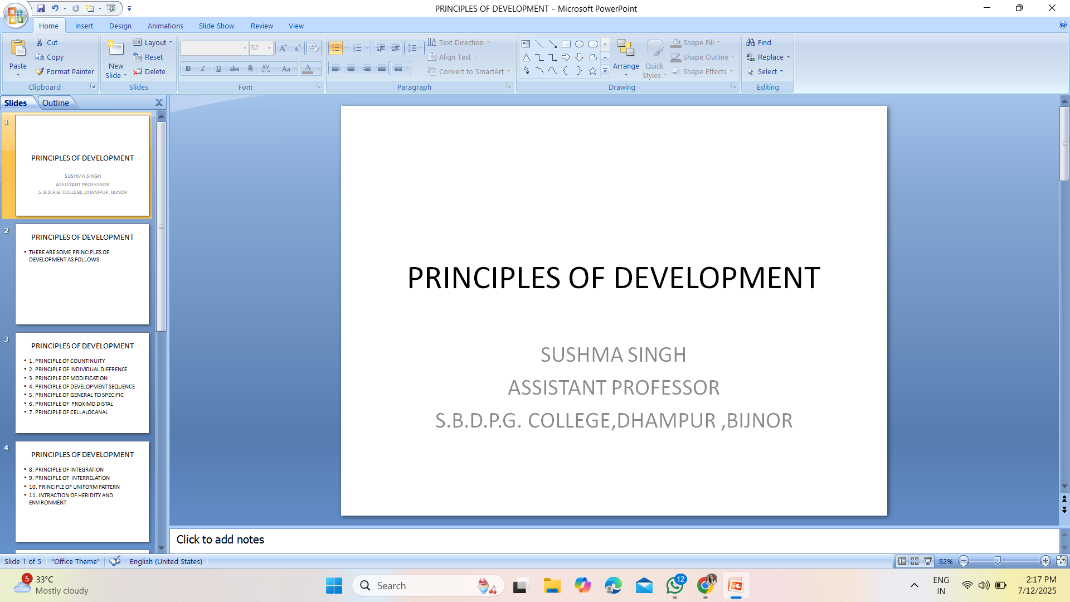Increase font size with Grow Font
The height and width of the screenshot is (602, 1070).
(283, 48)
